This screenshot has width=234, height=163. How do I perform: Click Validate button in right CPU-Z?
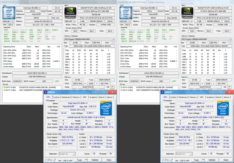[x=212, y=160]
